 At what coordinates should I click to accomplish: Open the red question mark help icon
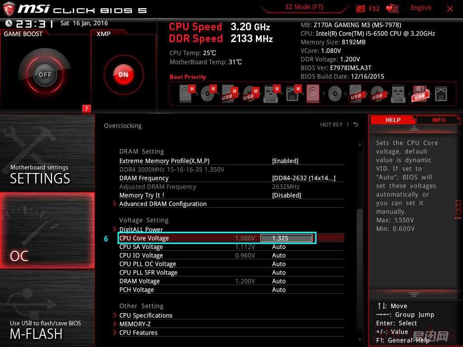[x=86, y=108]
